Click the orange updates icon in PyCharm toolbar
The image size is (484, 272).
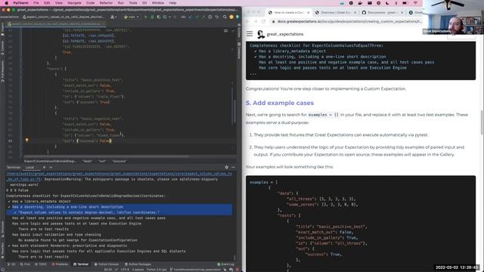(x=231, y=17)
